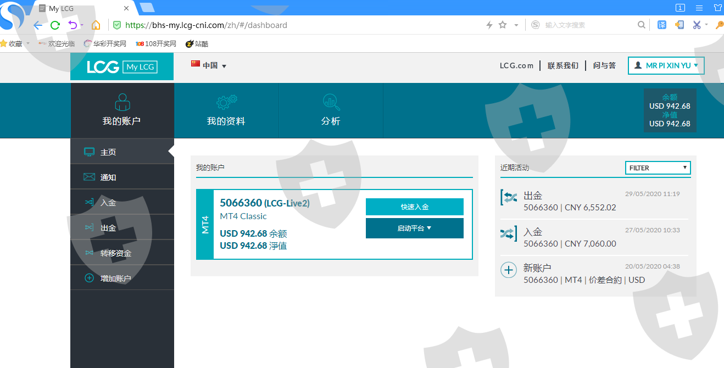The height and width of the screenshot is (368, 724).
Task: Open the 108开奖网 bookmark
Action: pyautogui.click(x=156, y=43)
